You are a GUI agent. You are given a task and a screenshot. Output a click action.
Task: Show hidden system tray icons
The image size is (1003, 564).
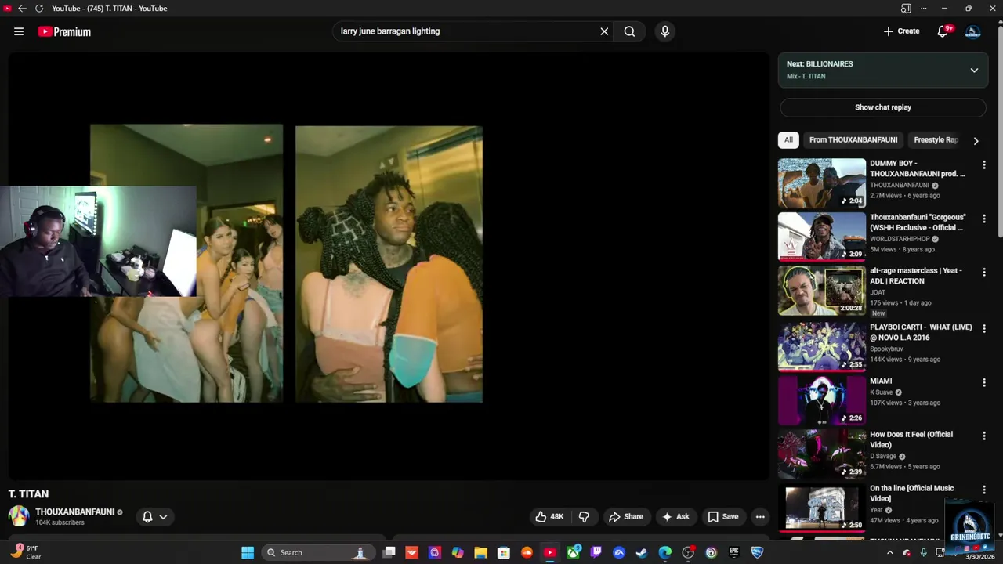point(889,552)
